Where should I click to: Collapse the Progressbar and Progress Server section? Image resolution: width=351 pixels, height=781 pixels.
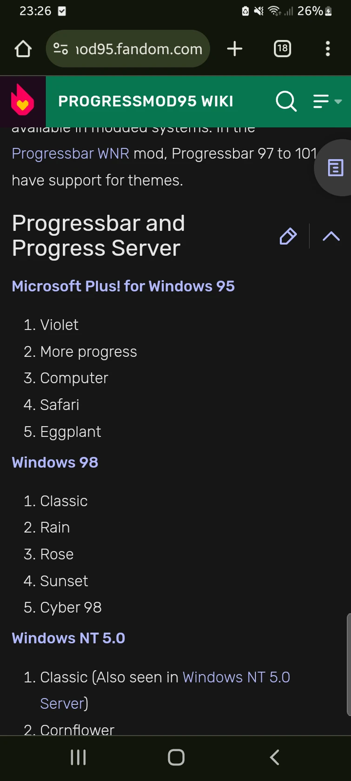coord(331,236)
